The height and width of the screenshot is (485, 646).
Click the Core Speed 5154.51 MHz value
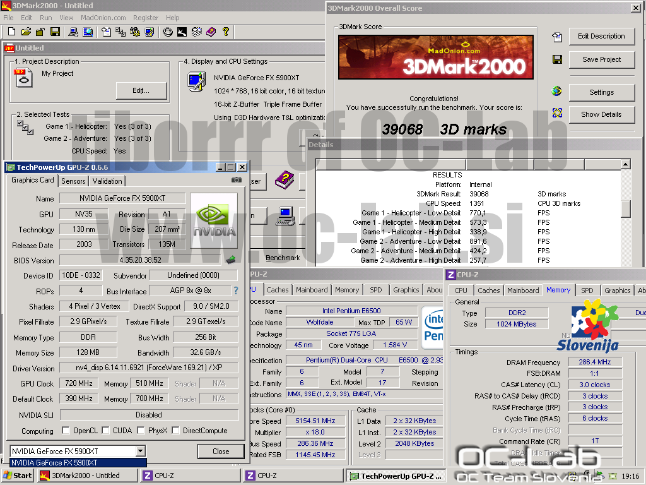[315, 421]
